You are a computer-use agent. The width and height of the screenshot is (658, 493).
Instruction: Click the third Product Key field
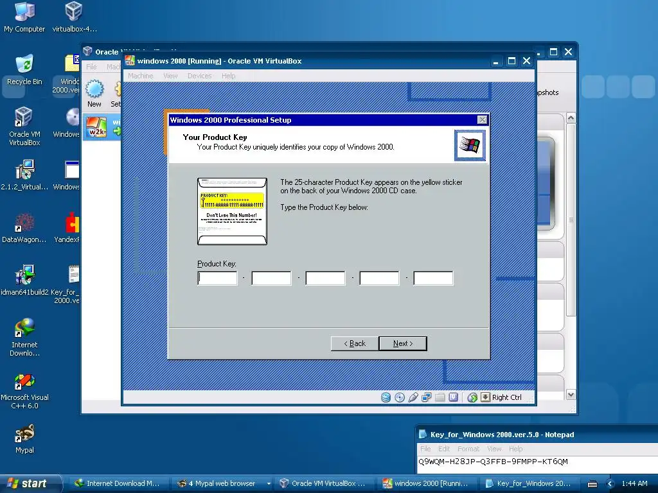pyautogui.click(x=326, y=278)
